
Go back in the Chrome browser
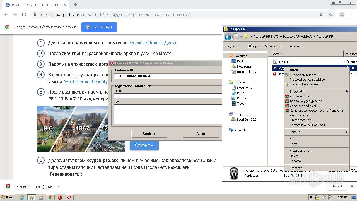[x=6, y=15]
